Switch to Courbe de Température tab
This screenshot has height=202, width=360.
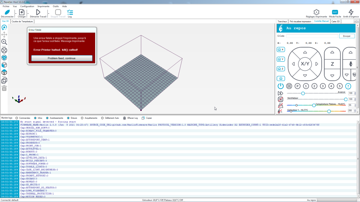pos(22,21)
